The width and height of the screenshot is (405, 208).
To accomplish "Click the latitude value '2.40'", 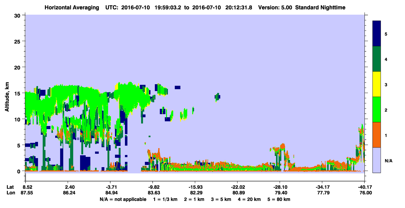I will [x=69, y=187].
